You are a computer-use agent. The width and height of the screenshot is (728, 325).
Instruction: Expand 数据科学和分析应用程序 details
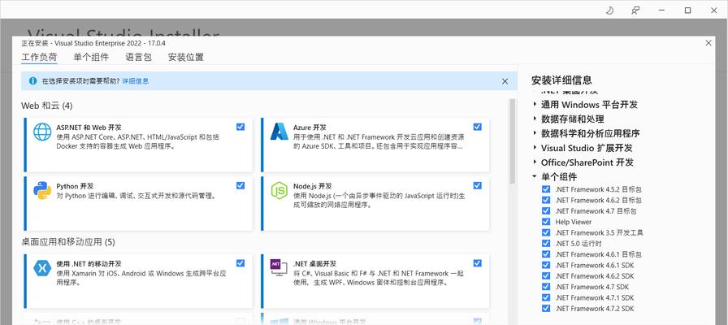coord(535,133)
